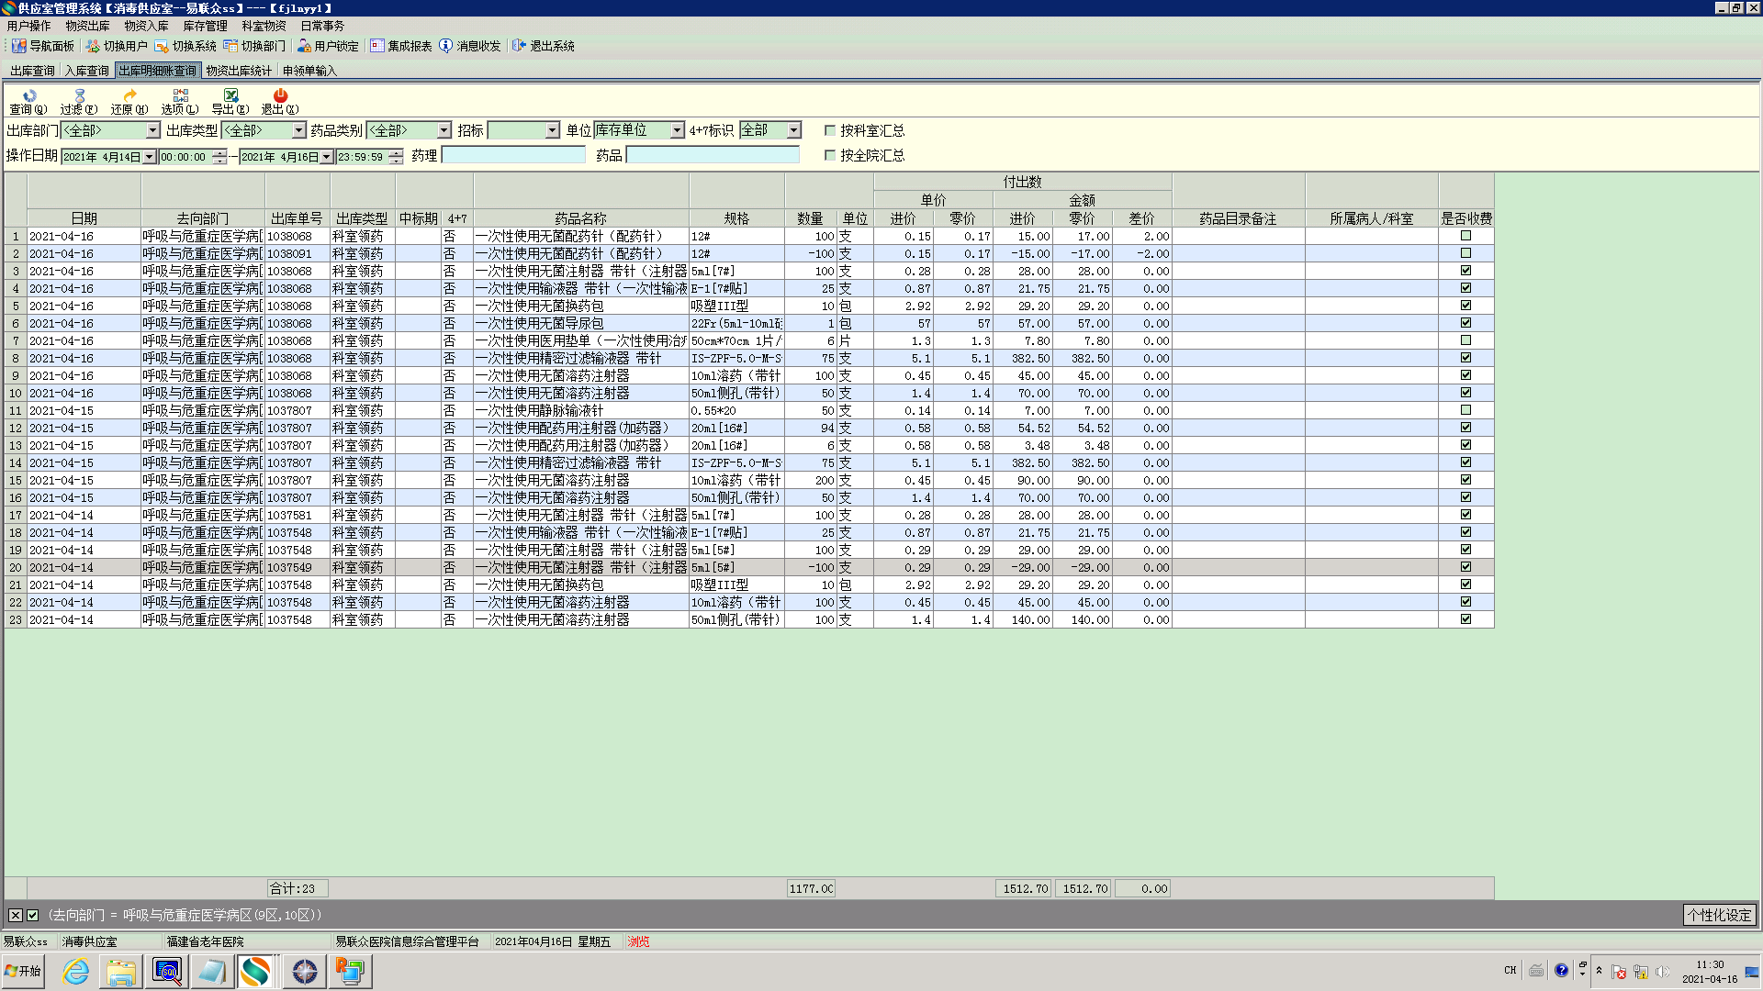1763x991 pixels.
Task: Click the 个性化设定 button
Action: (1719, 915)
